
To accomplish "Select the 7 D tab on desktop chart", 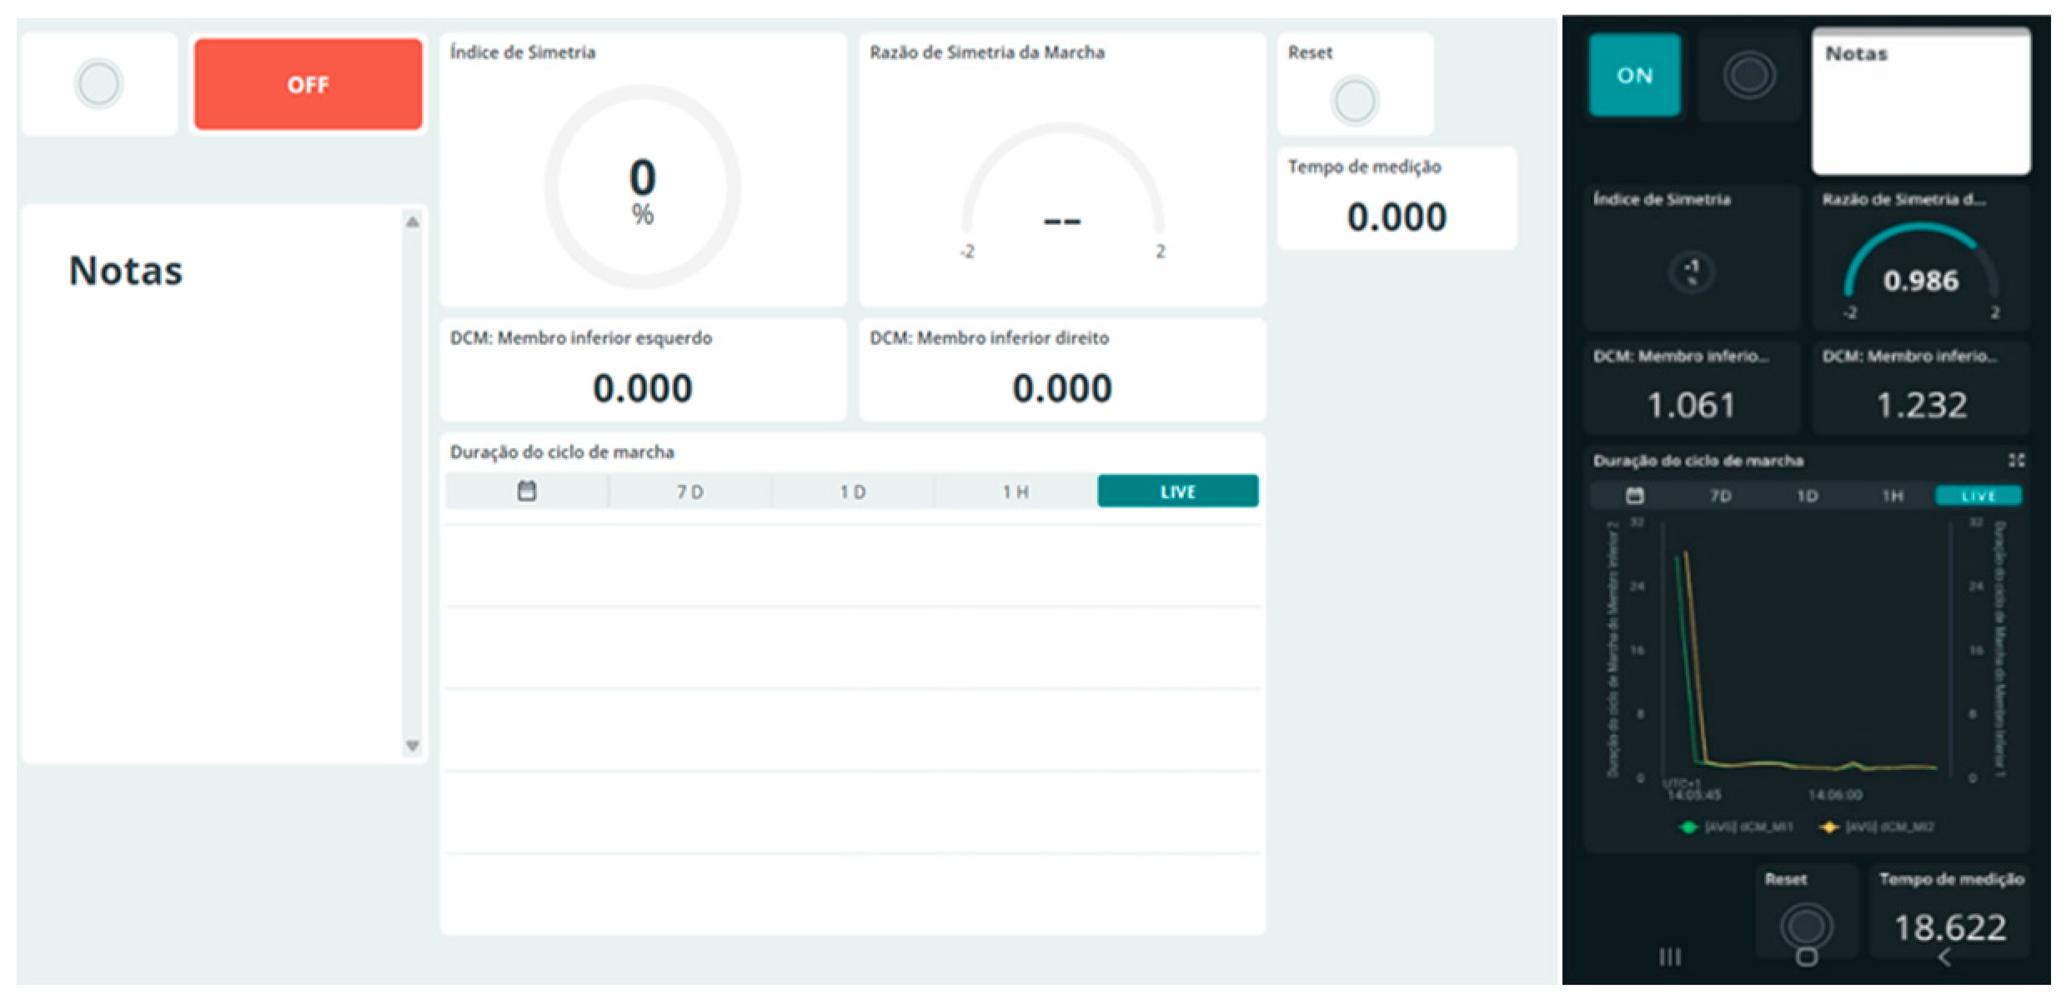I will click(x=690, y=492).
